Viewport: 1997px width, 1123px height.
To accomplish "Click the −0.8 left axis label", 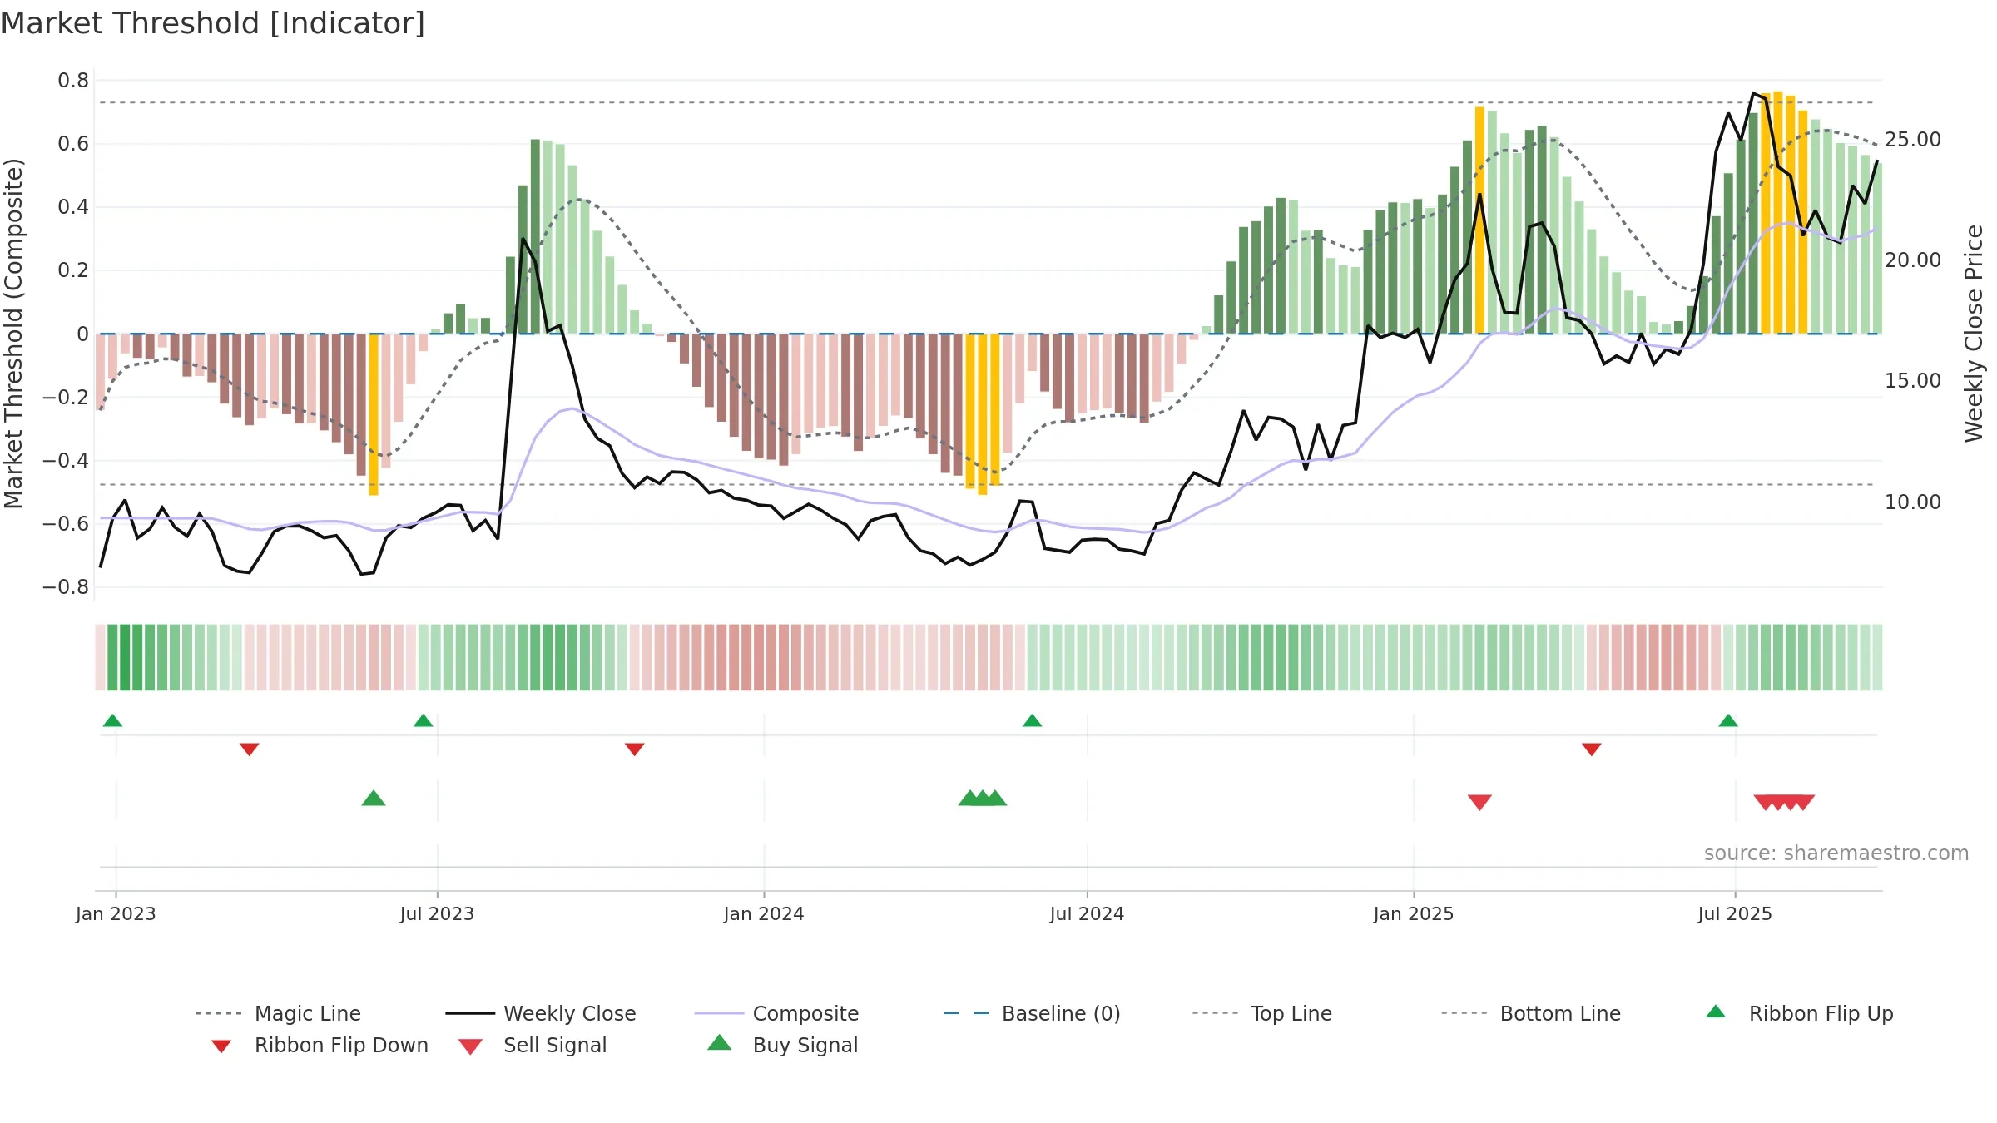I will [x=66, y=587].
